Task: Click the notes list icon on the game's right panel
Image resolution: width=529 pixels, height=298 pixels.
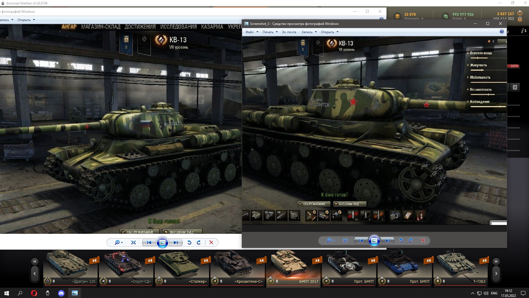Action: point(515,87)
